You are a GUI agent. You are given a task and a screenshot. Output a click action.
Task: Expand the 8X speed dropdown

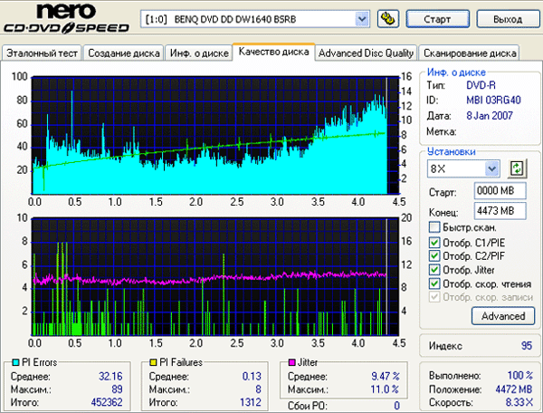pyautogui.click(x=491, y=168)
